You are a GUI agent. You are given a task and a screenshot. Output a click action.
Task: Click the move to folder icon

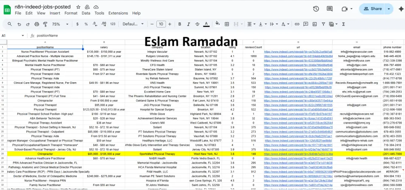(x=87, y=7)
